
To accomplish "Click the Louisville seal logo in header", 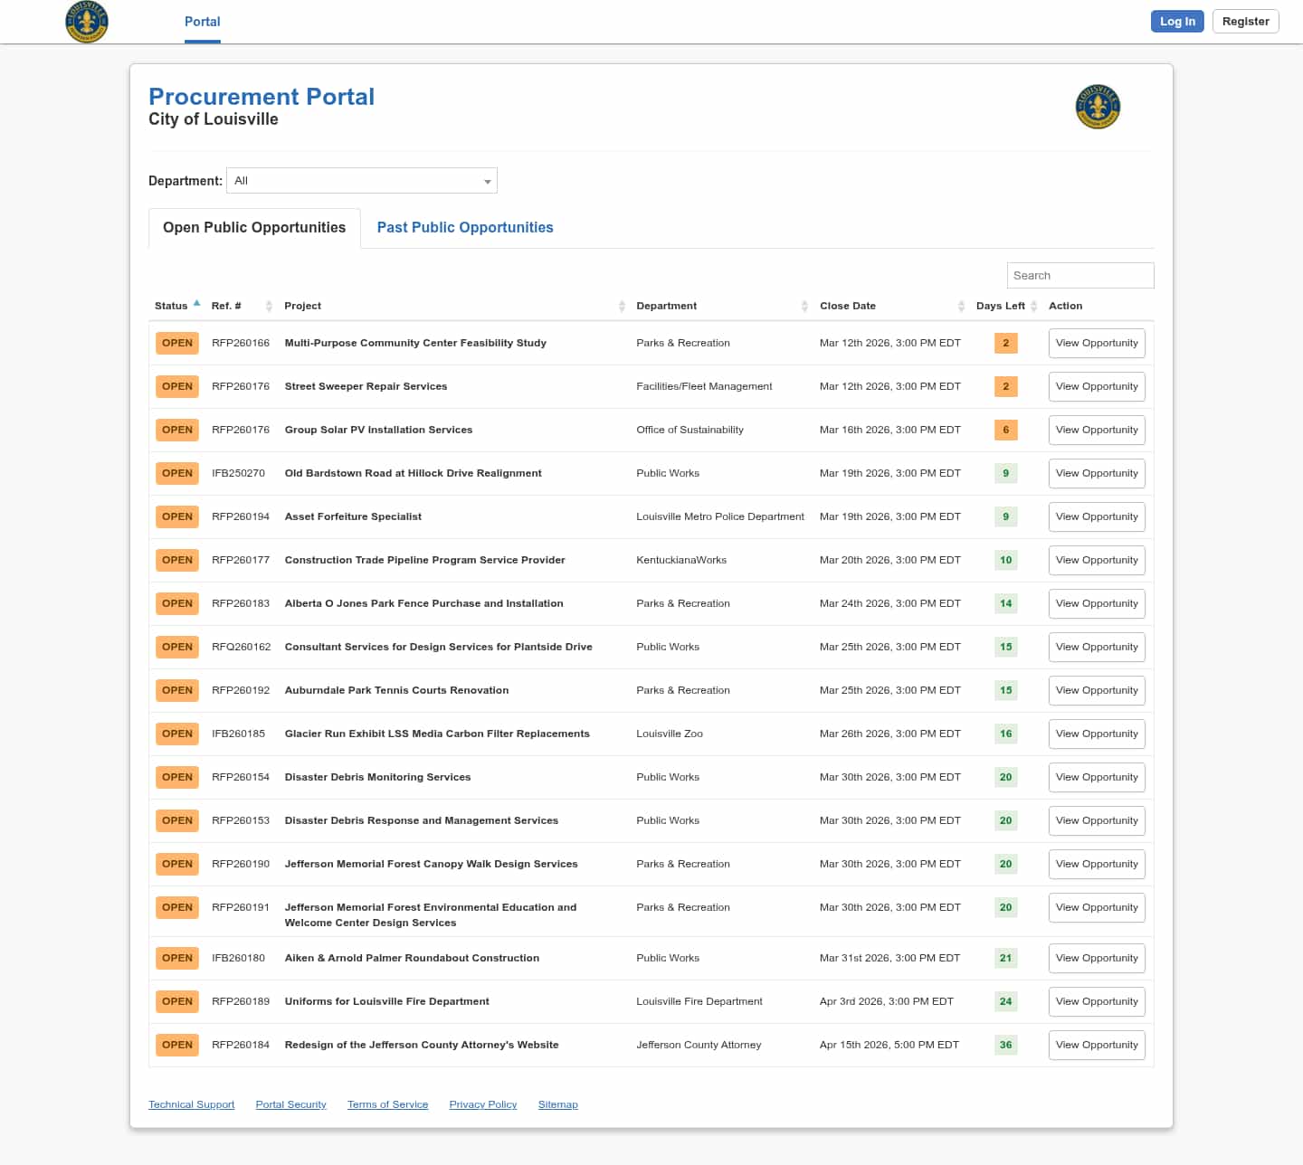I will pyautogui.click(x=87, y=22).
